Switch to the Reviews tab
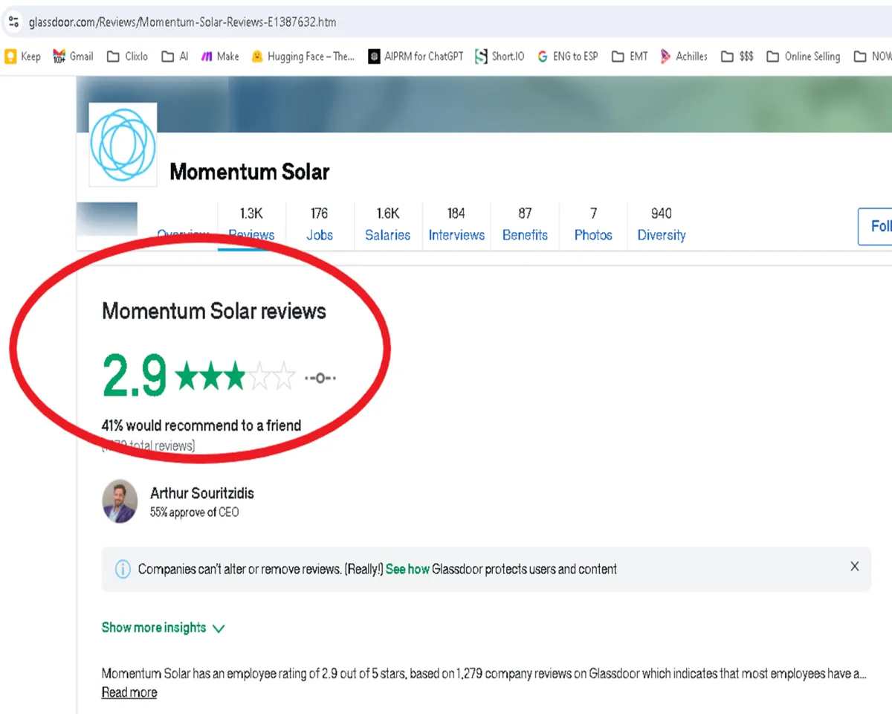 (251, 224)
